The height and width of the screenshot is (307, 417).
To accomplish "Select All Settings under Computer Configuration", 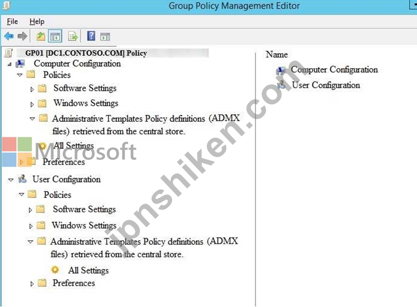I will (74, 145).
